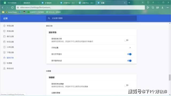171x96 pixels.
Task: Click the boxed icon left of skin icon
Action: [143, 2]
